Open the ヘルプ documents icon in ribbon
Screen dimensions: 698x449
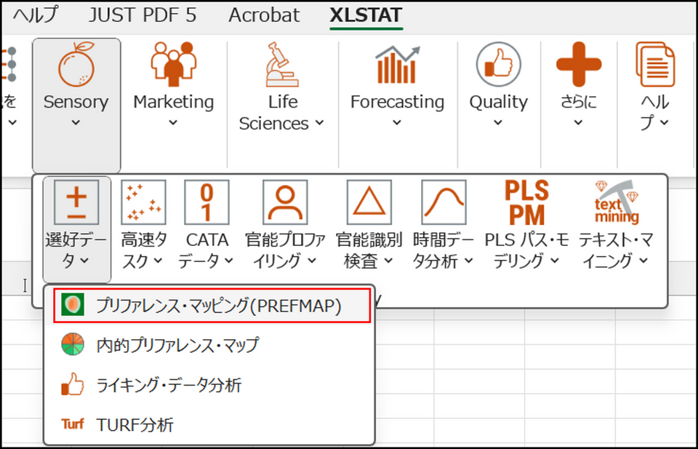pyautogui.click(x=655, y=64)
